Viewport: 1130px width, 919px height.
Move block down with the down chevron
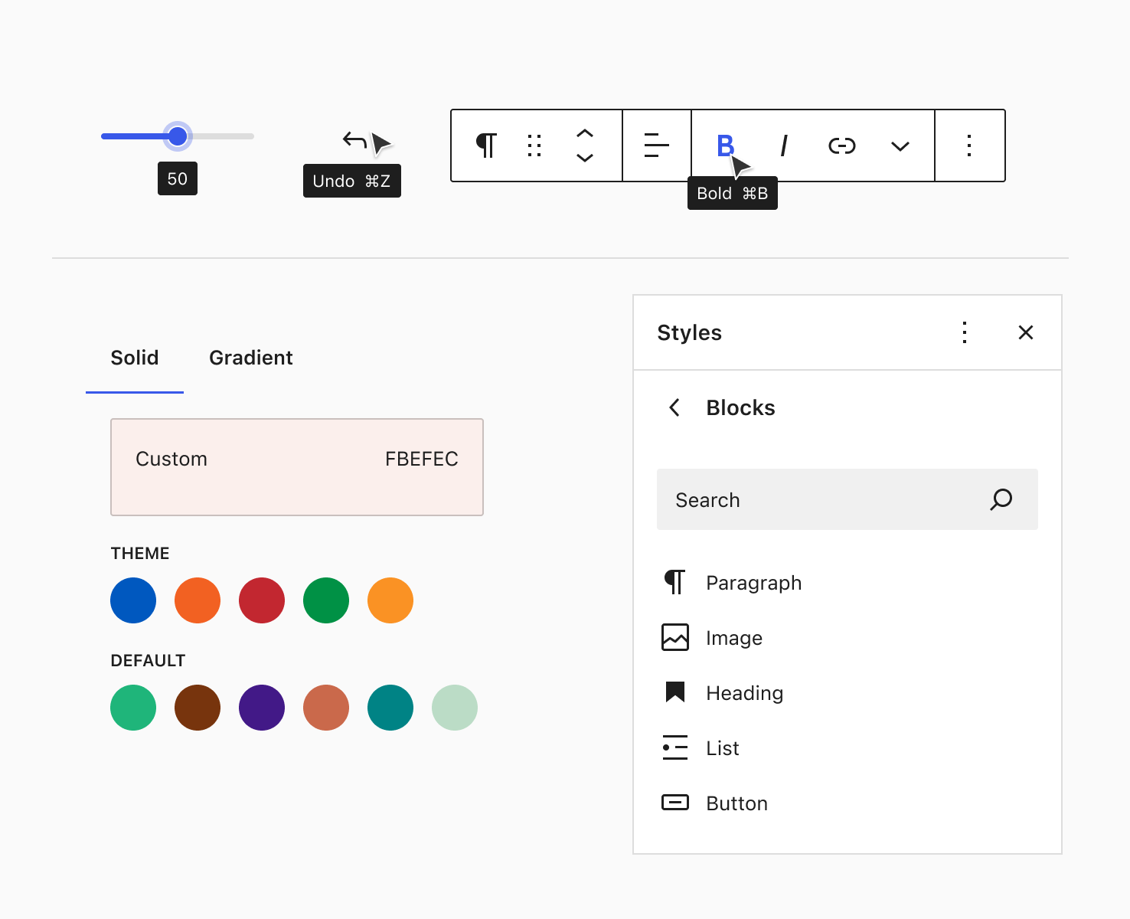(585, 158)
